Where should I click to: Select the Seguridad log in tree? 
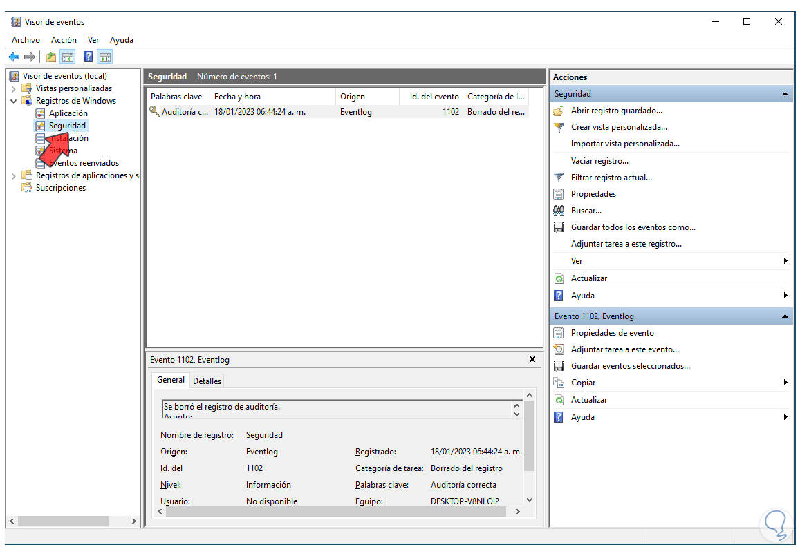click(x=67, y=126)
